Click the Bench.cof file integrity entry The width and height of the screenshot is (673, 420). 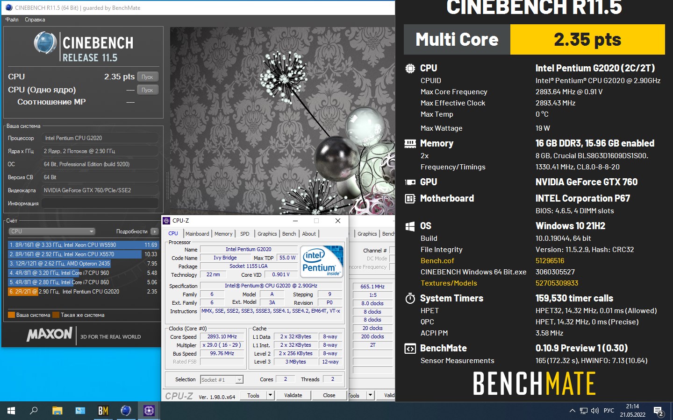click(x=437, y=261)
